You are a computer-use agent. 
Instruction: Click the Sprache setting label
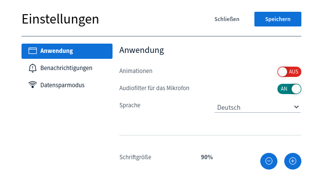[x=130, y=105]
